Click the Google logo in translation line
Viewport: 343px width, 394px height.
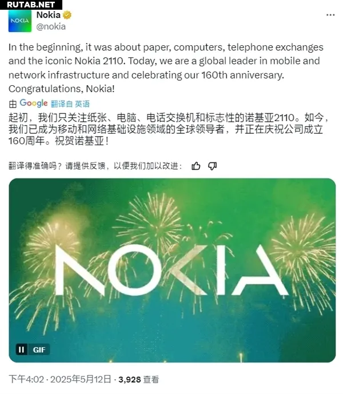[x=33, y=104]
